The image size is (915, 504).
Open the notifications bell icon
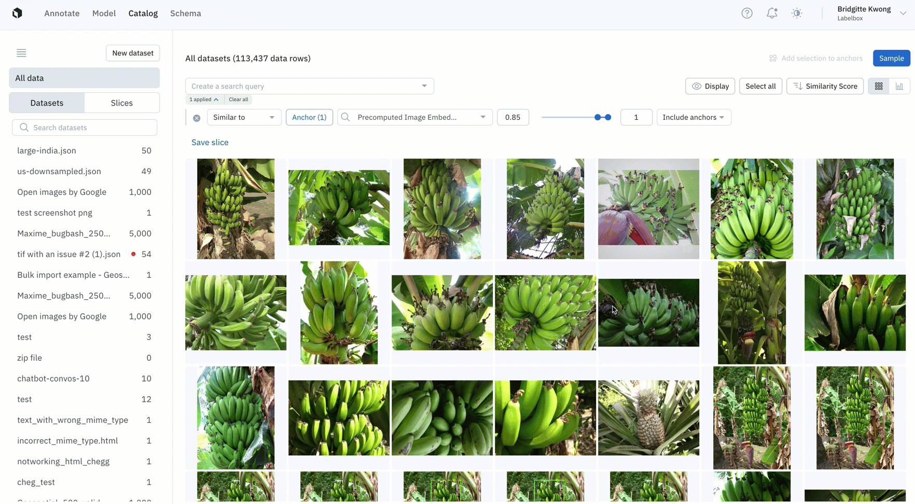pos(772,13)
